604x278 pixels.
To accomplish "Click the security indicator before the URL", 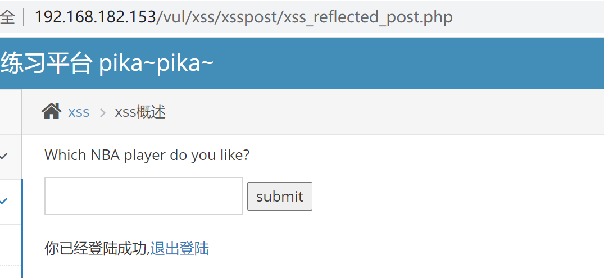I will click(7, 17).
